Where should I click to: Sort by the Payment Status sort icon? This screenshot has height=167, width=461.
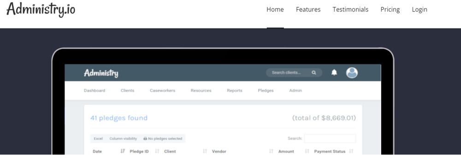click(351, 151)
